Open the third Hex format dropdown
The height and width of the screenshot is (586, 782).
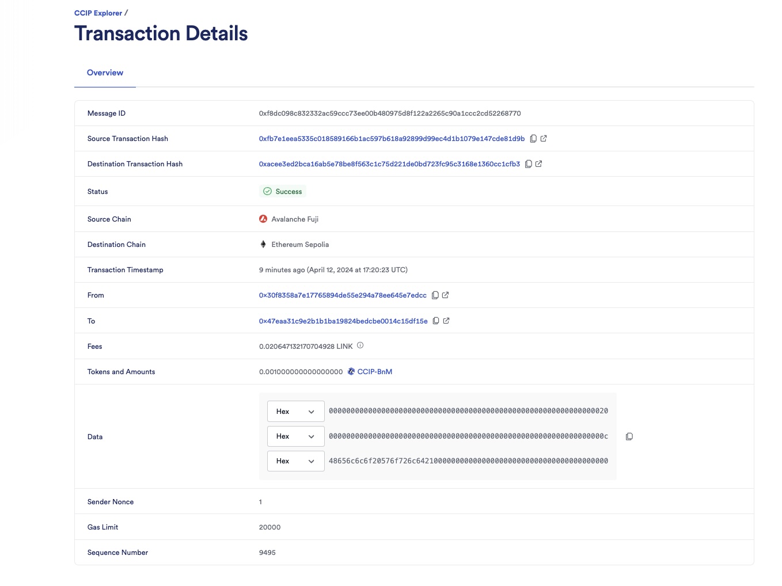[x=295, y=461]
